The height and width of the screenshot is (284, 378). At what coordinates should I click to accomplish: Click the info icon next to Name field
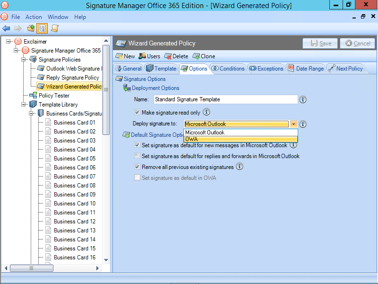(x=303, y=99)
